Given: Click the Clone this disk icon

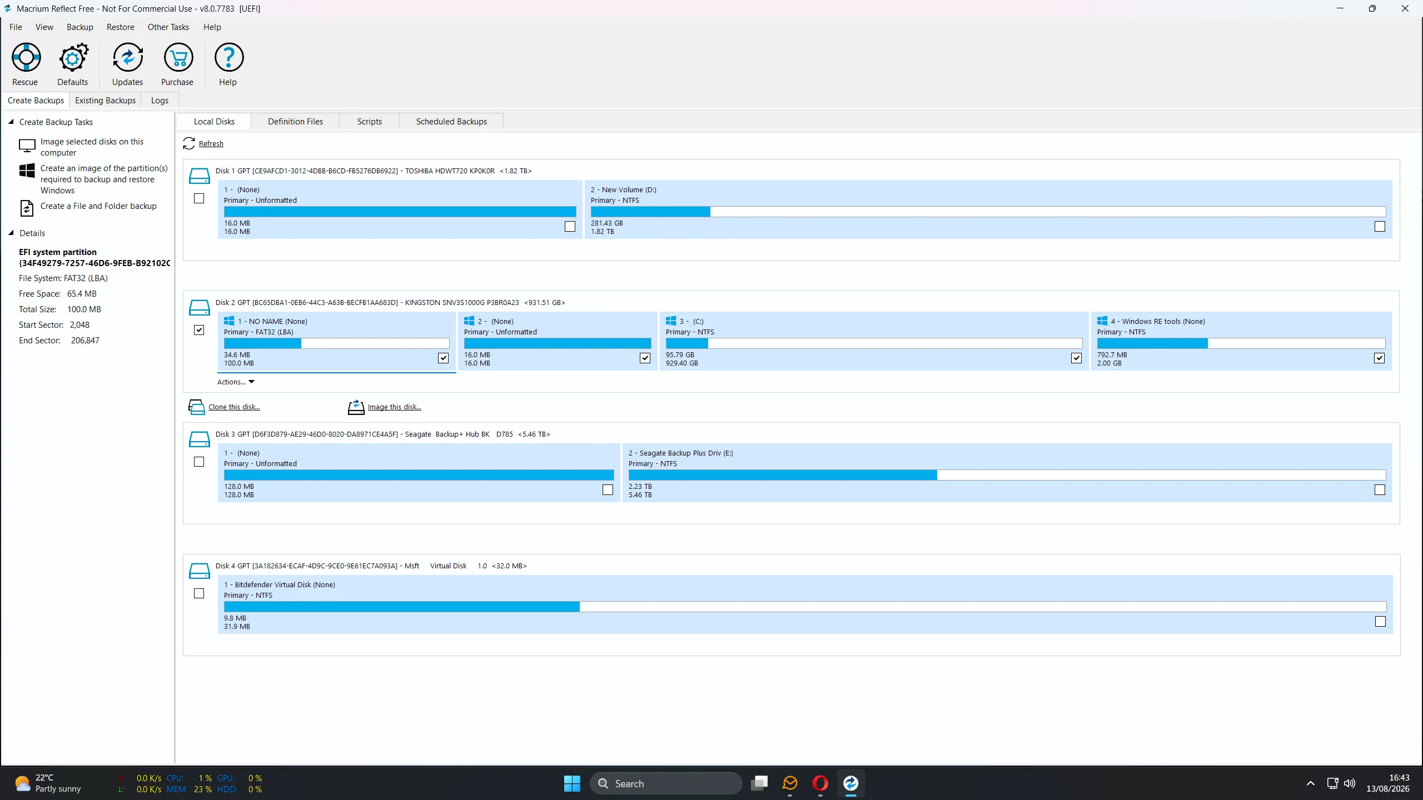Looking at the screenshot, I should (x=197, y=407).
